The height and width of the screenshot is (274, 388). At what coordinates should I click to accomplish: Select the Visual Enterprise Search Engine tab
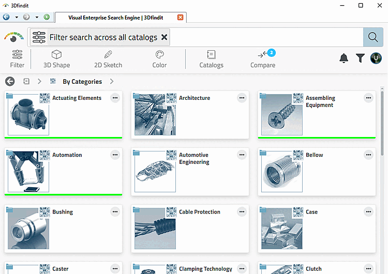[115, 18]
